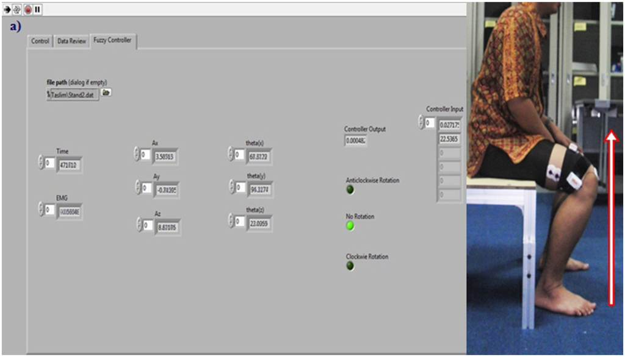Viewport: 625px width, 357px height.
Task: Switch to the Control tab
Action: pyautogui.click(x=40, y=41)
